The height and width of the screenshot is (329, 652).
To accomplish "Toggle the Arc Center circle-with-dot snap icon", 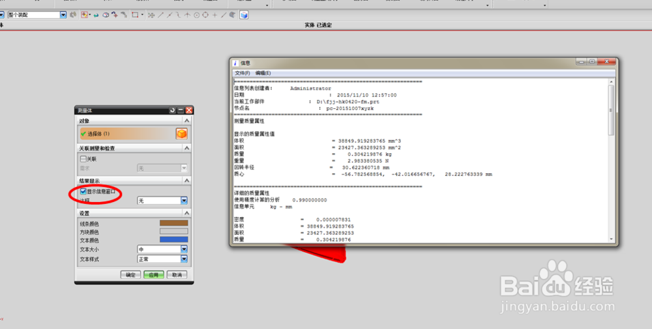I will tap(197, 15).
